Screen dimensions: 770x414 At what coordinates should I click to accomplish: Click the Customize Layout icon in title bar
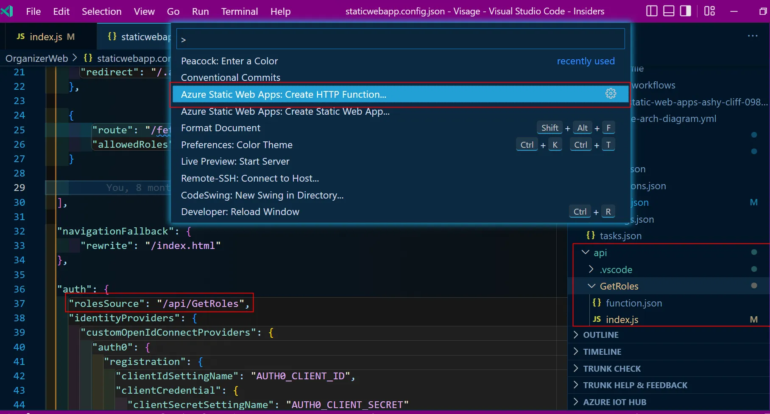point(709,11)
